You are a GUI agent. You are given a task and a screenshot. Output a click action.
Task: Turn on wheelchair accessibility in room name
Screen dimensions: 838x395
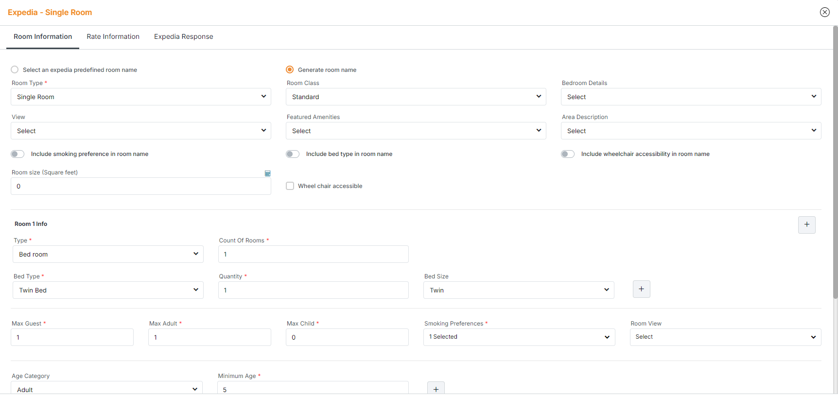(568, 154)
